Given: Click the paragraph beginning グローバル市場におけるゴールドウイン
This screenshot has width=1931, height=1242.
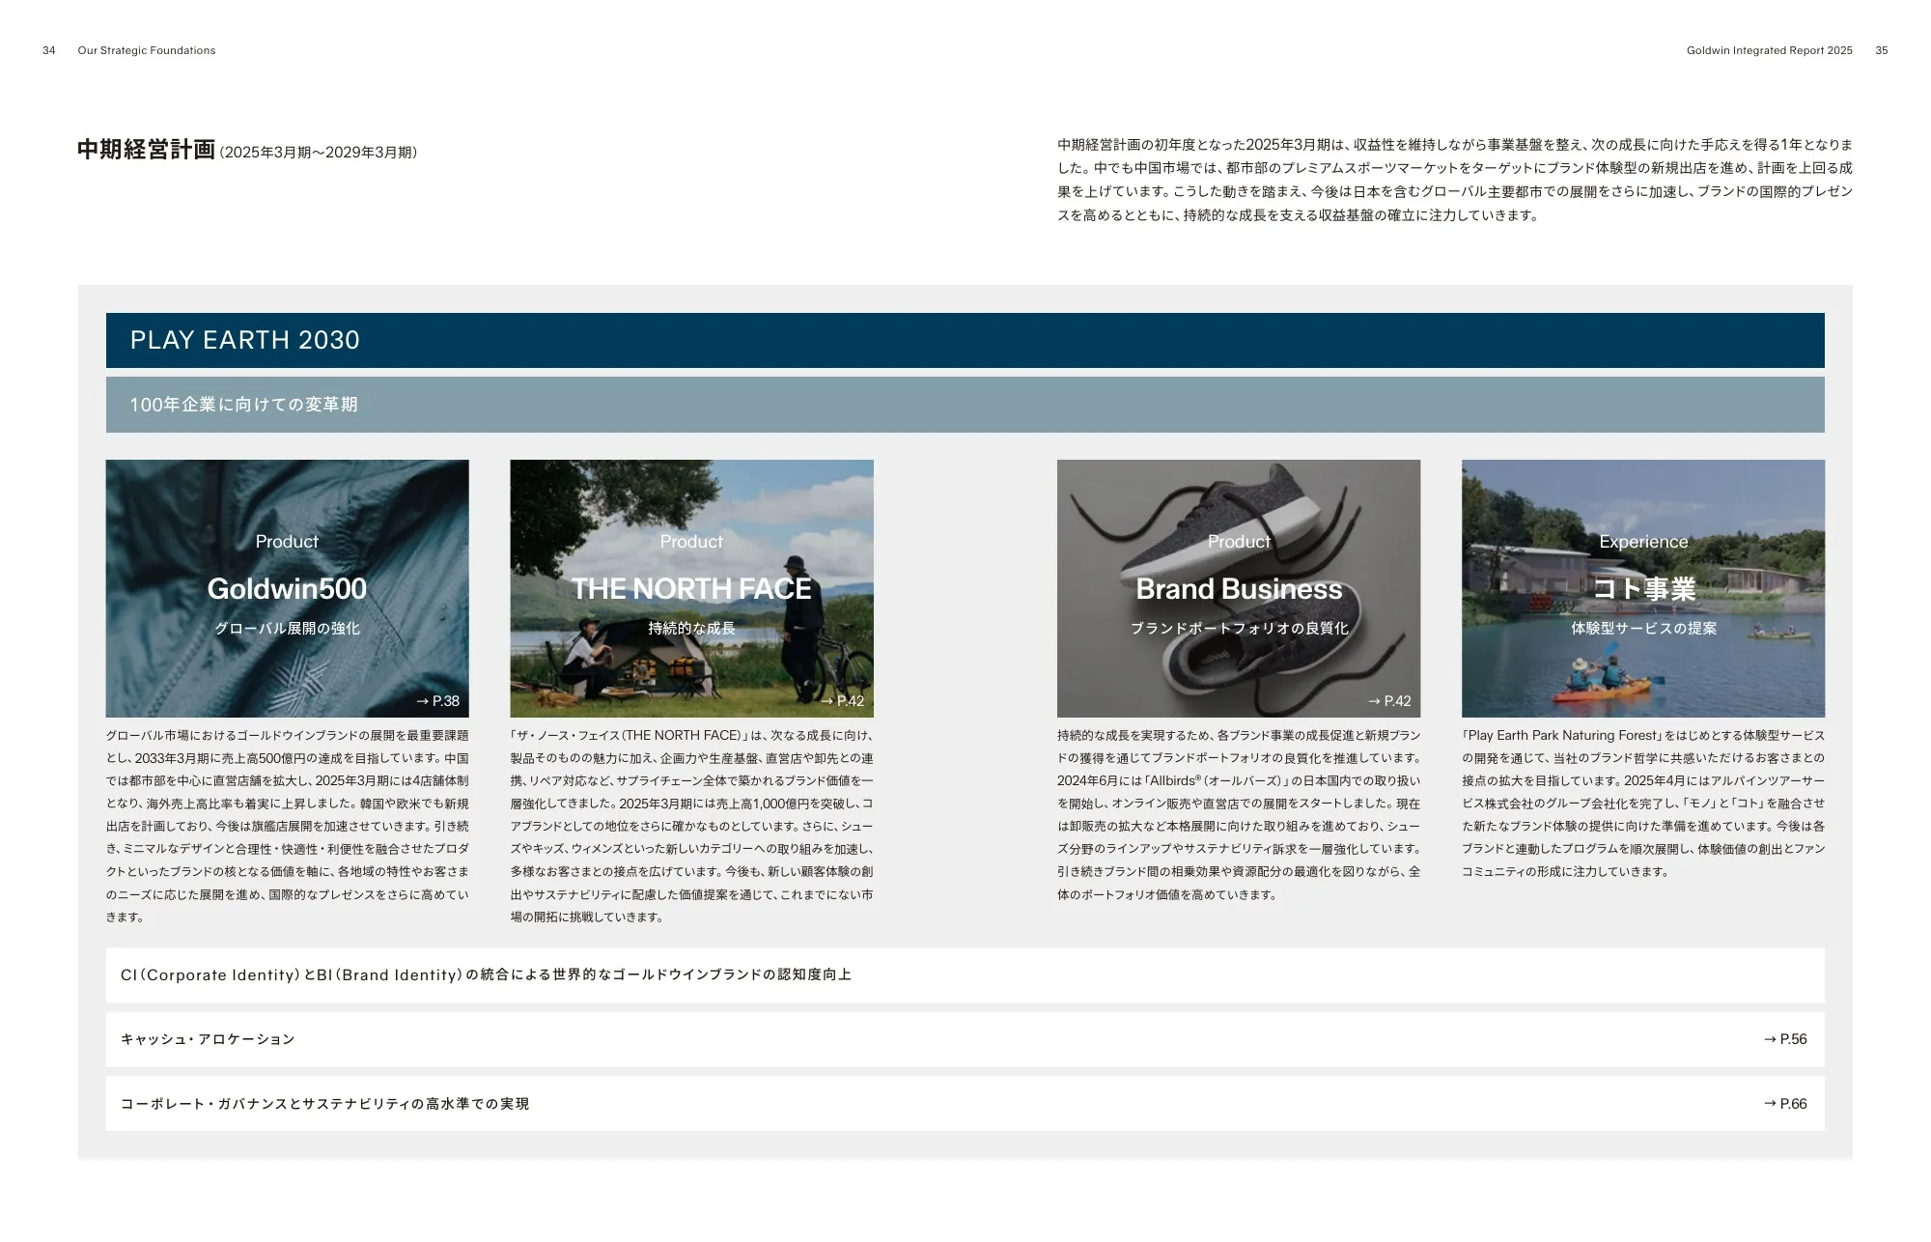Looking at the screenshot, I should pos(287,827).
